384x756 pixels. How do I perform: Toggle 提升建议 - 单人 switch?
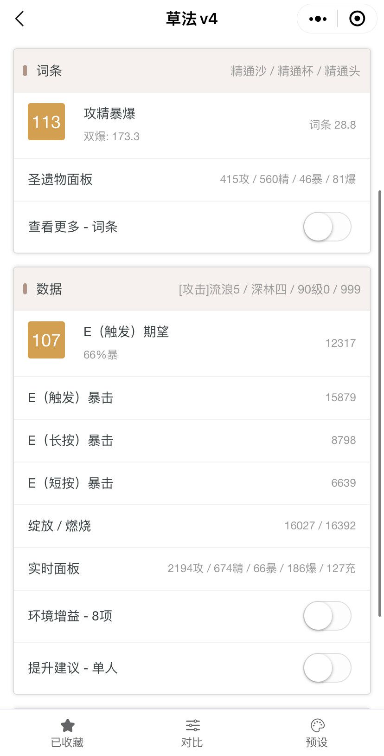pos(327,668)
